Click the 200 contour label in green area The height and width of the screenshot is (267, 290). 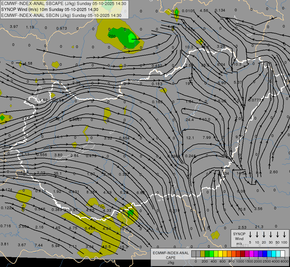112,36
